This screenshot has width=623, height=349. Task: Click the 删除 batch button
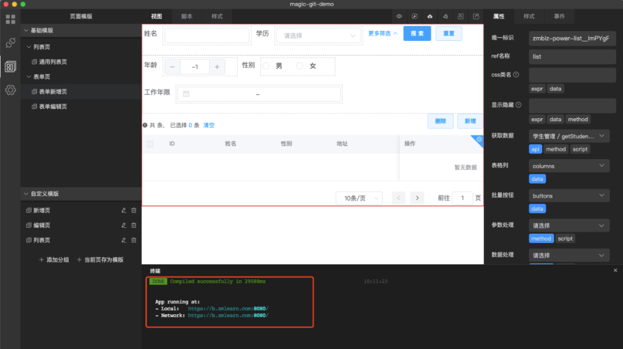tap(441, 121)
